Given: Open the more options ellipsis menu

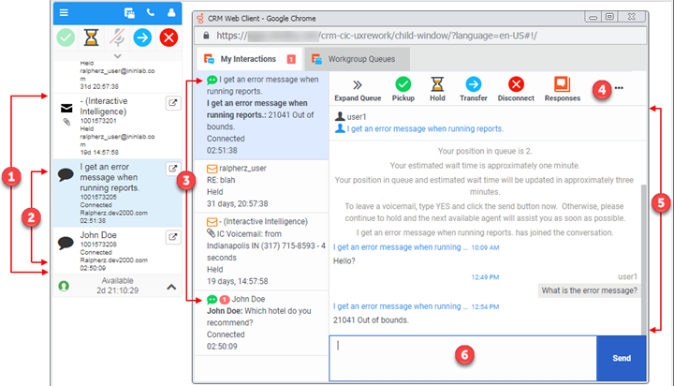Looking at the screenshot, I should click(619, 88).
